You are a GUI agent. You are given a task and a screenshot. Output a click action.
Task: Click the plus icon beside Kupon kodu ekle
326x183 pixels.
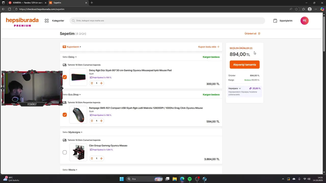(218, 47)
